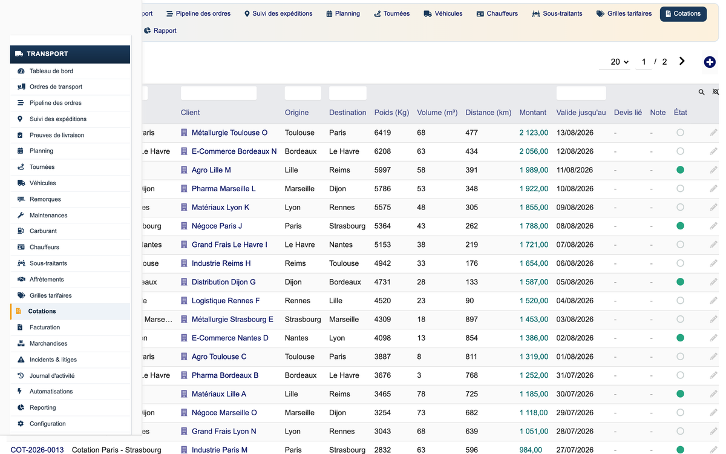This screenshot has width=726, height=454.
Task: Toggle État circle for E-Commerce Bordeaux N
Action: (x=680, y=151)
